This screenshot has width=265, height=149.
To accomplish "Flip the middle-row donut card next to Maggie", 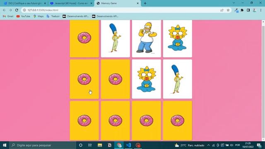I will 116,79.
